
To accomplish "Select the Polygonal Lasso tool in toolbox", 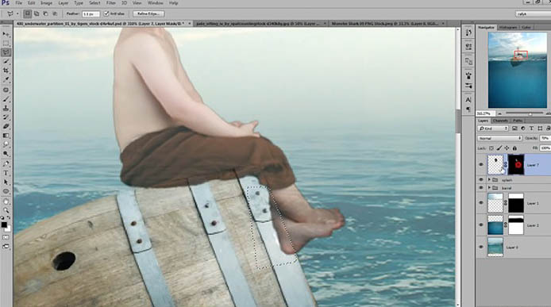I will (x=6, y=52).
